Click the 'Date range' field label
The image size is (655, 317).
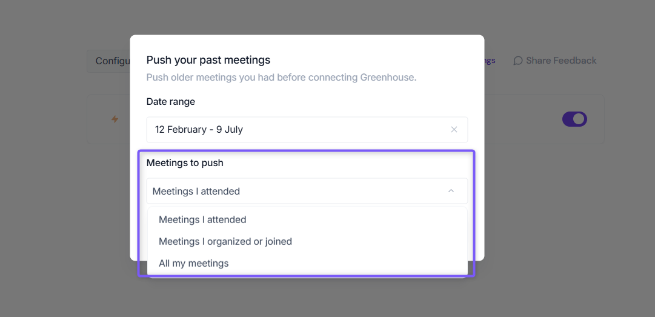click(x=171, y=101)
